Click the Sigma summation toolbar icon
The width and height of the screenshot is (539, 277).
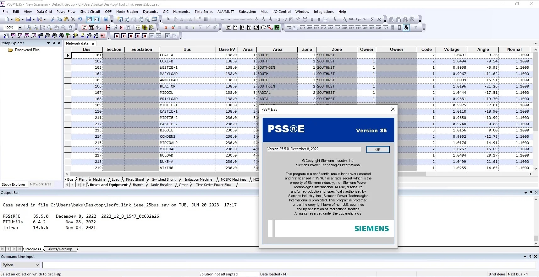click(372, 19)
